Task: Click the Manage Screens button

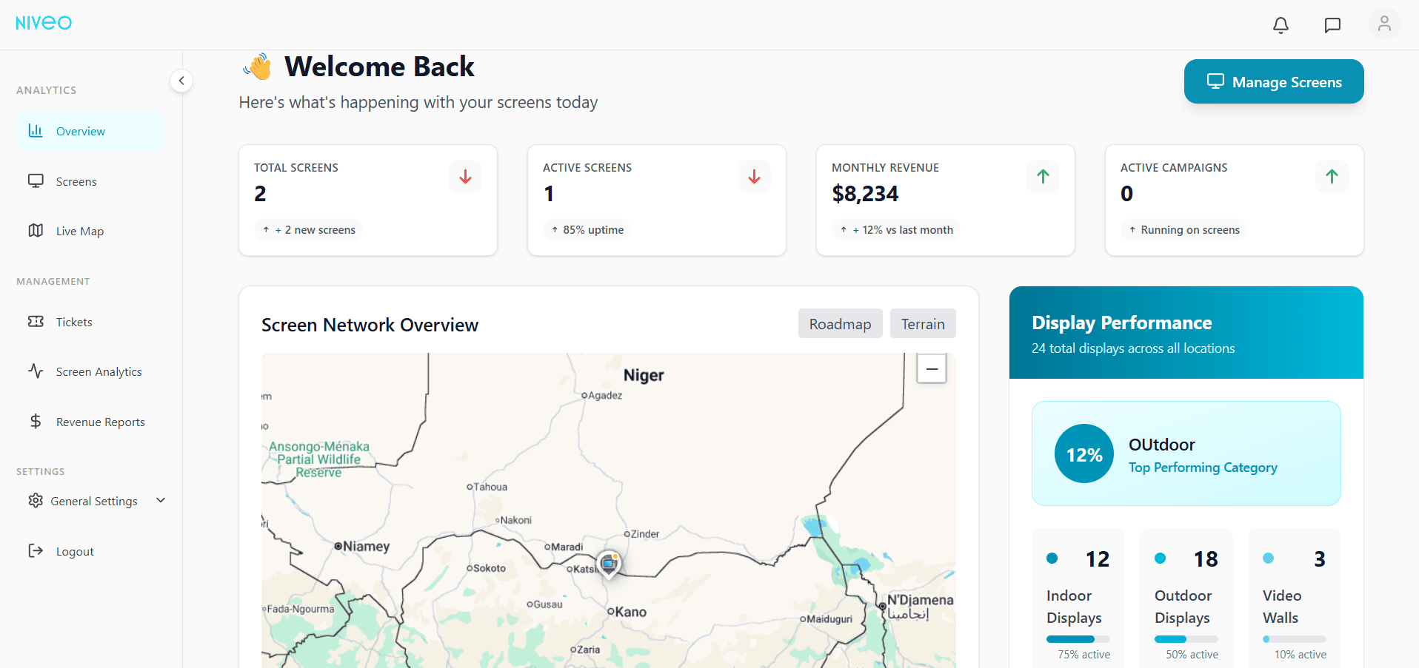Action: tap(1274, 82)
